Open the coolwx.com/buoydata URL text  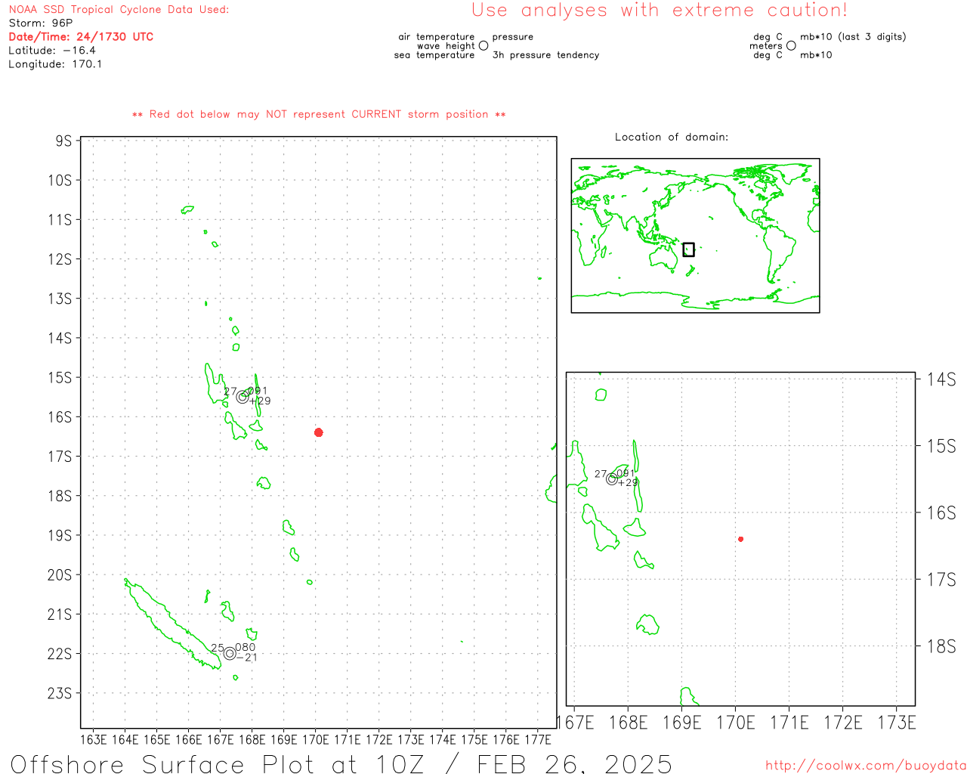click(x=866, y=766)
